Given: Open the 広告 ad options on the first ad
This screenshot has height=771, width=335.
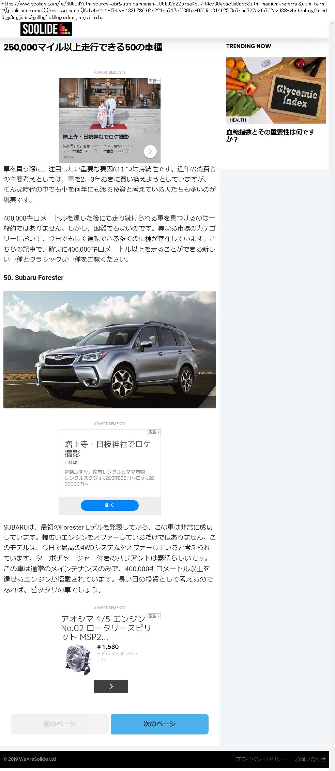Looking at the screenshot, I should (x=154, y=81).
